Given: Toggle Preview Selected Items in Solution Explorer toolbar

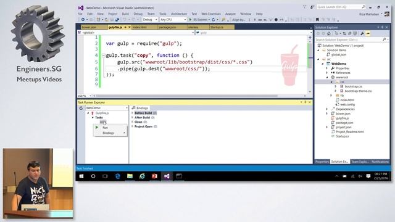Looking at the screenshot, I should click(x=368, y=33).
